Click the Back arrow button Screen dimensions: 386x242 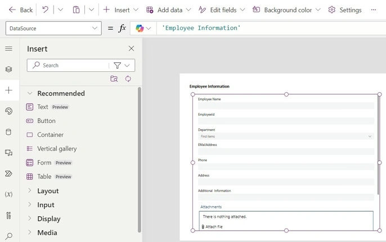pos(21,10)
